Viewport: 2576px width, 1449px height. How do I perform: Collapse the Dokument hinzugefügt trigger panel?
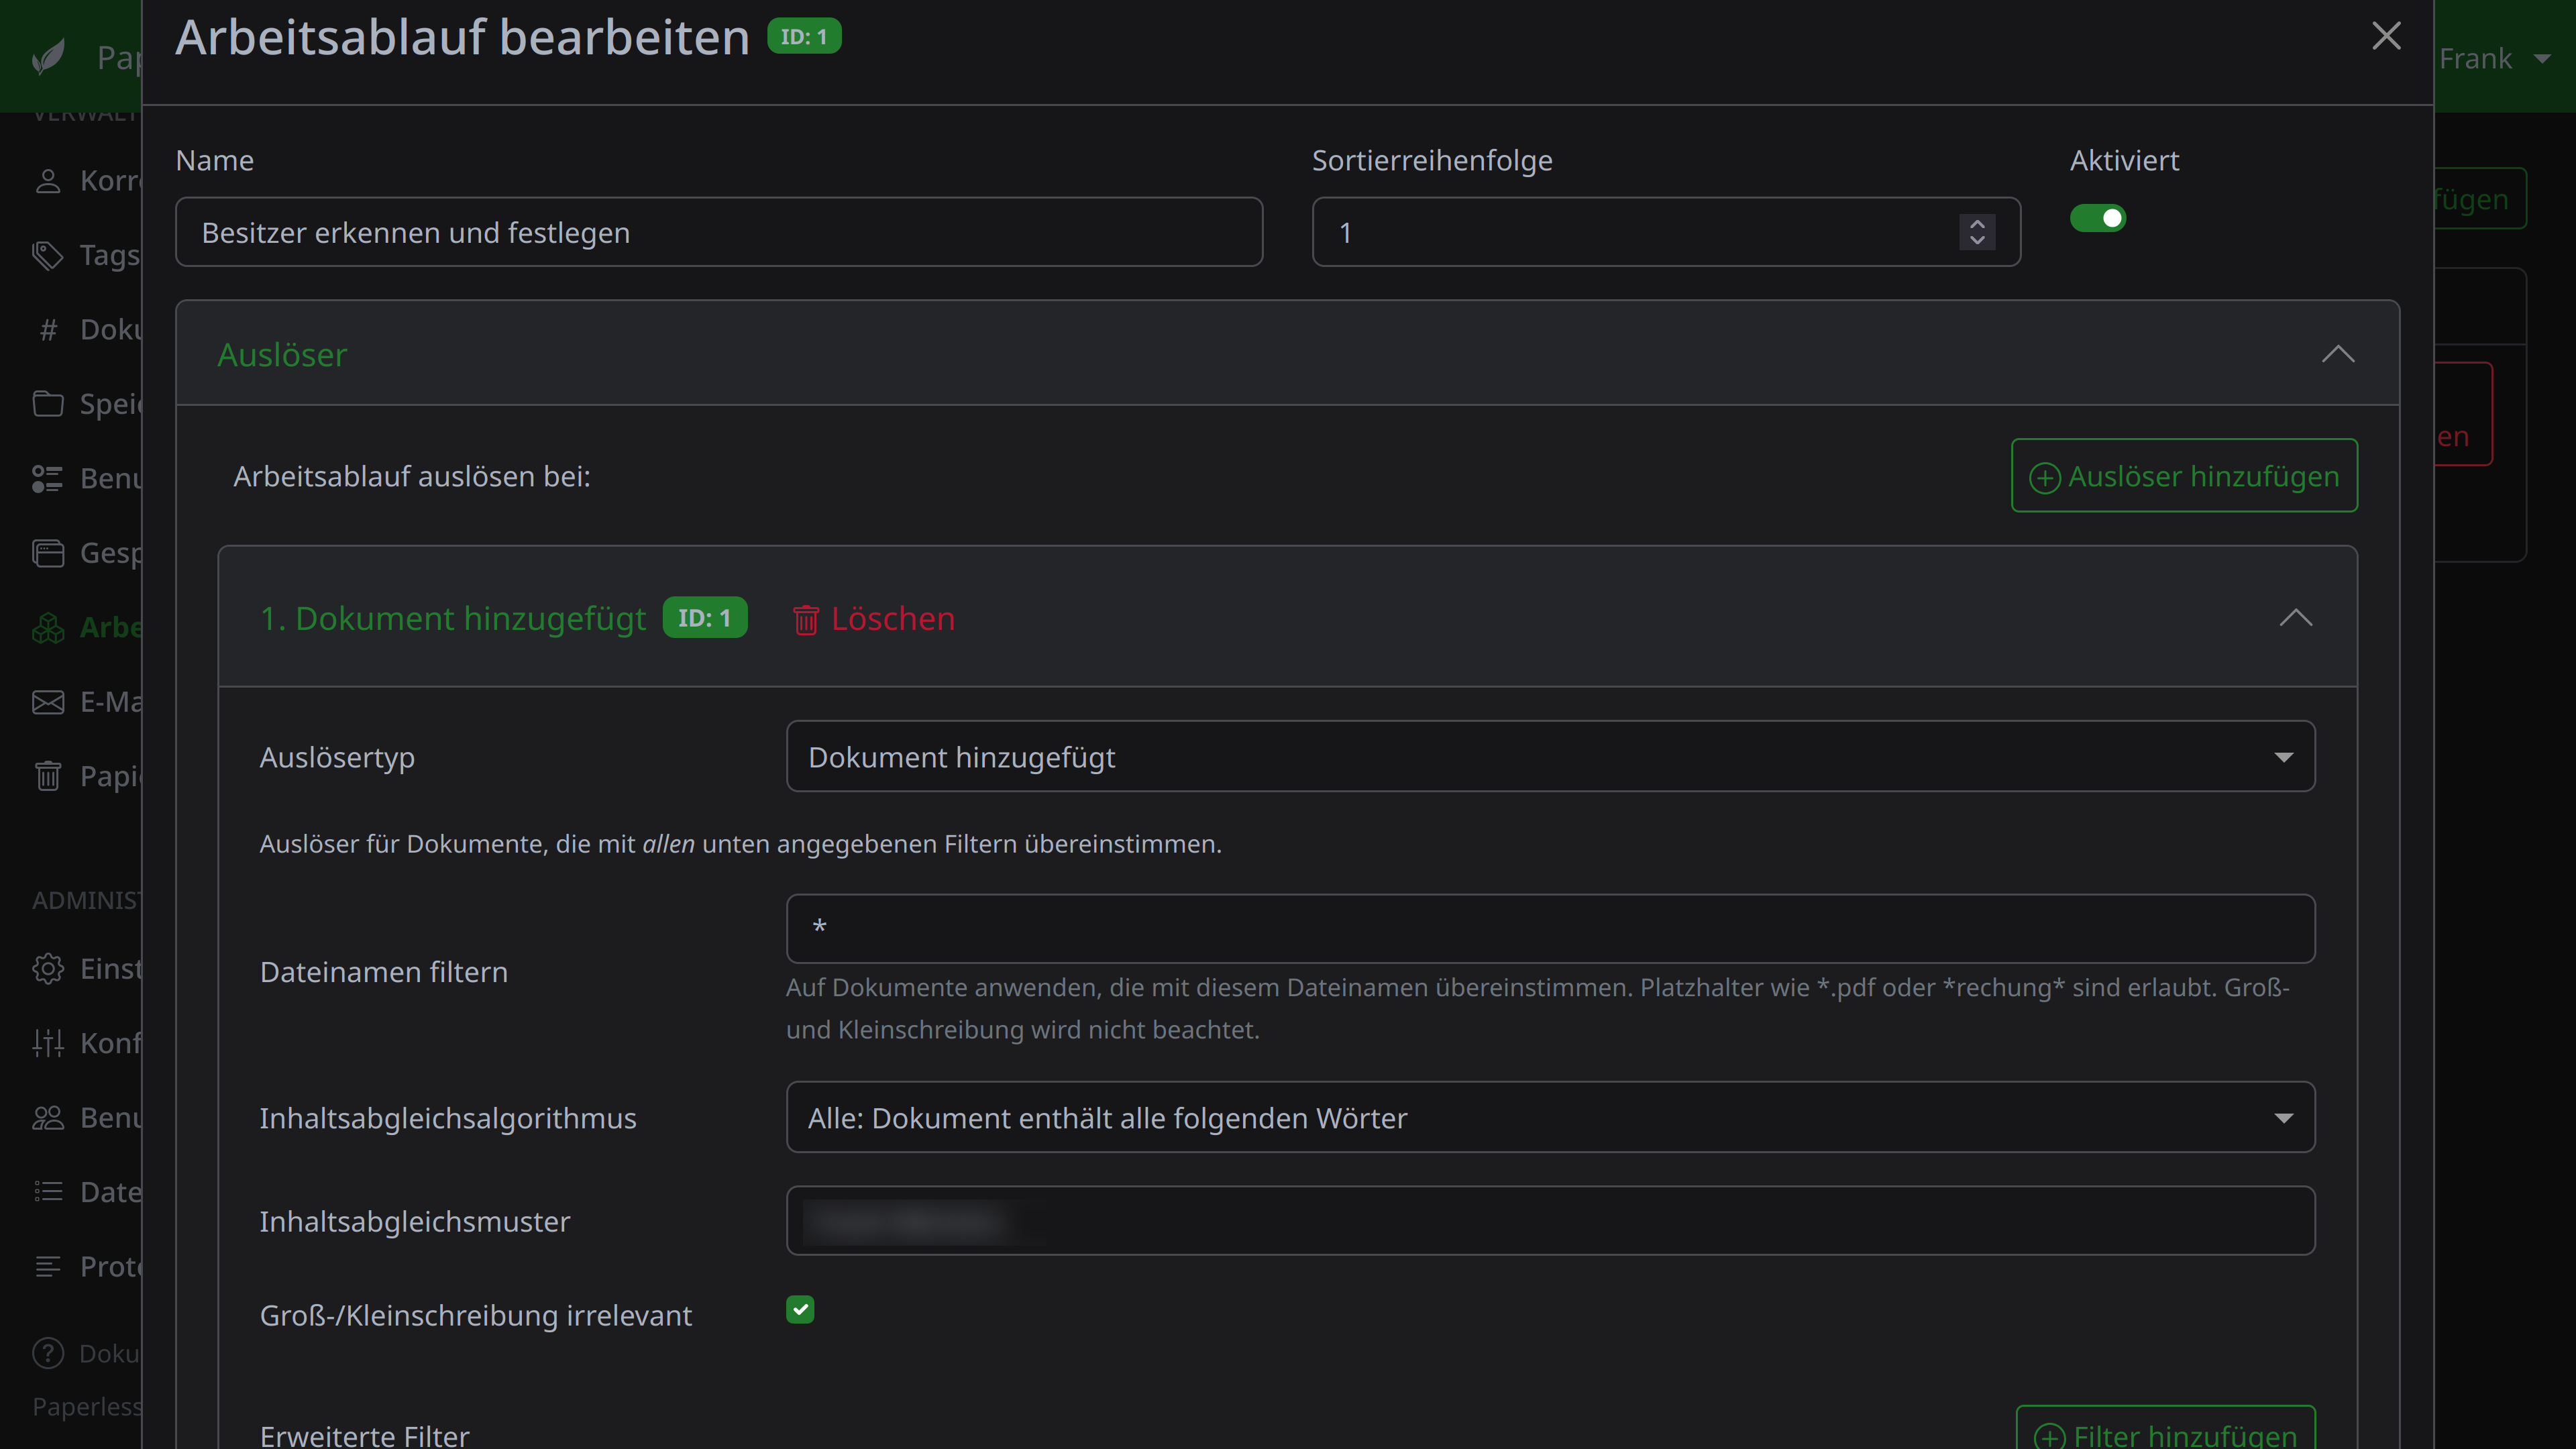[x=2296, y=618]
